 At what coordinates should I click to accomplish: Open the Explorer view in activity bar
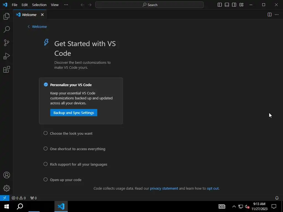click(x=7, y=16)
